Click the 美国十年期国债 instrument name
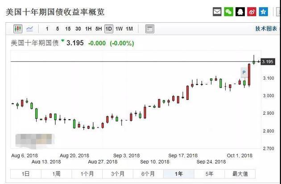The width and height of the screenshot is (281, 184). pos(35,43)
